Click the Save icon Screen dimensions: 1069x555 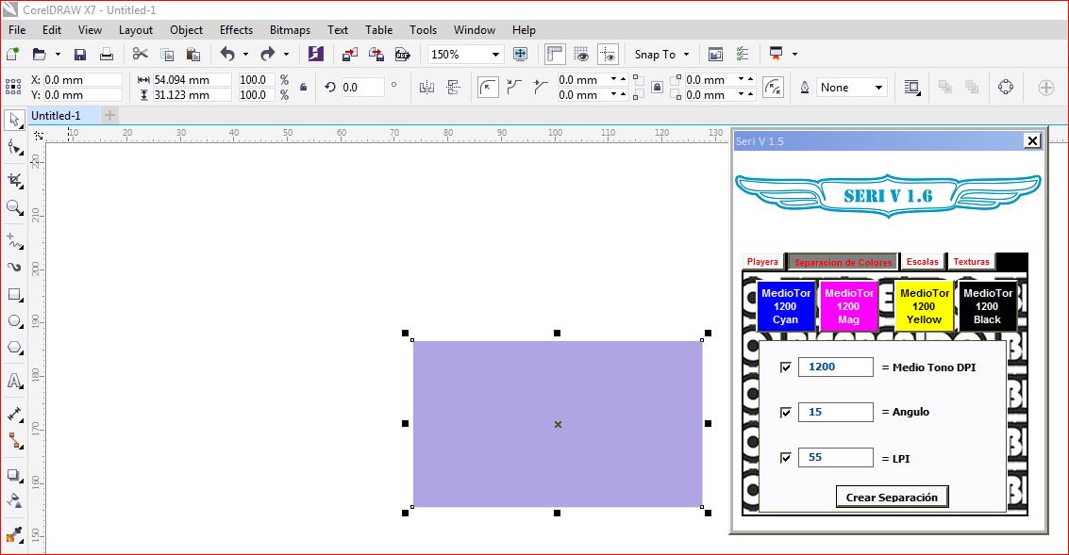tap(80, 55)
